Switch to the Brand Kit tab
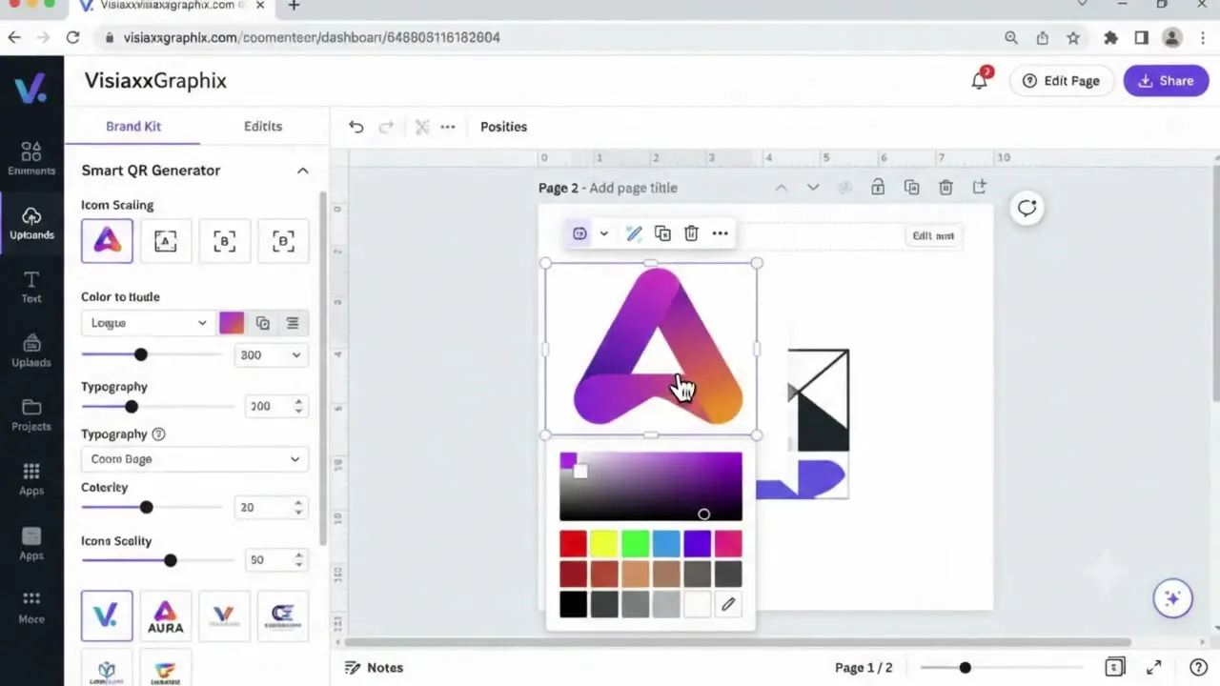 (x=133, y=126)
